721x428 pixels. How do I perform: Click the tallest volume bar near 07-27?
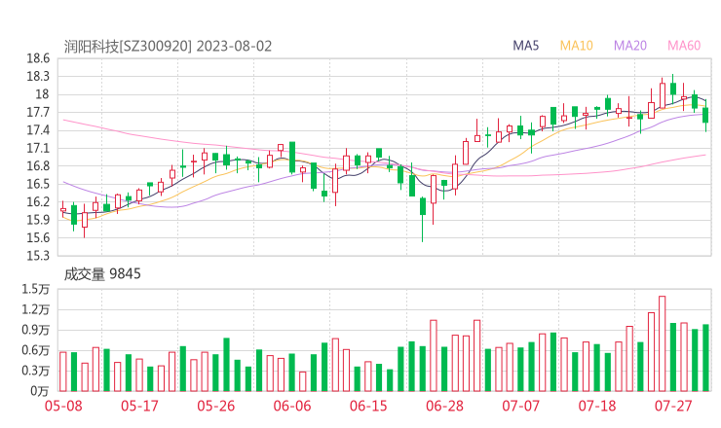click(x=663, y=344)
